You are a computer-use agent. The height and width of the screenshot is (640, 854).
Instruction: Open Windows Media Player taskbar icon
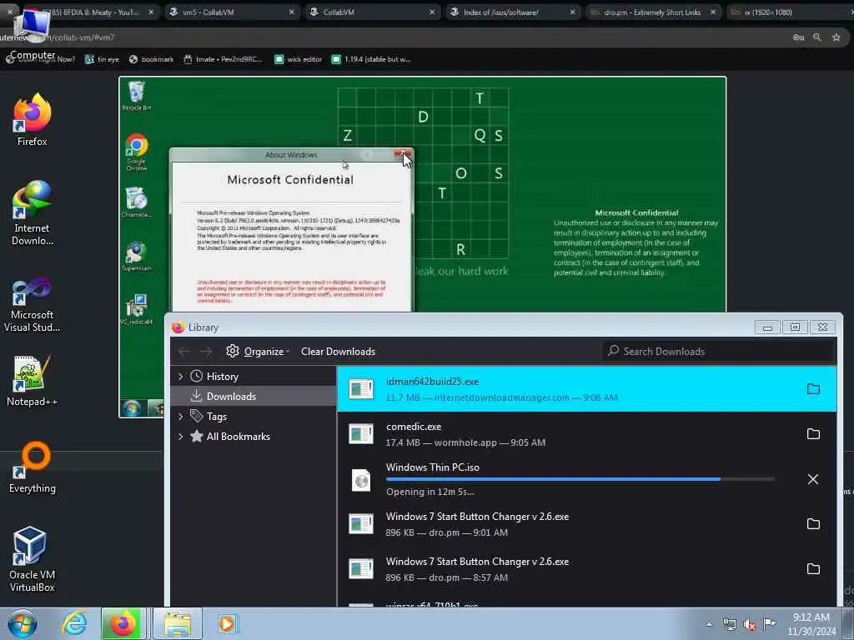226,623
